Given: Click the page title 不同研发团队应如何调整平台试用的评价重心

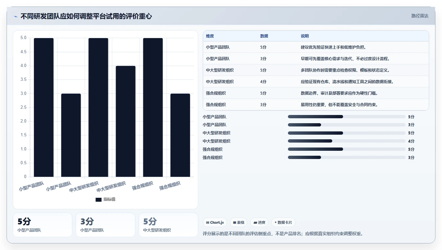Looking at the screenshot, I should [x=86, y=16].
